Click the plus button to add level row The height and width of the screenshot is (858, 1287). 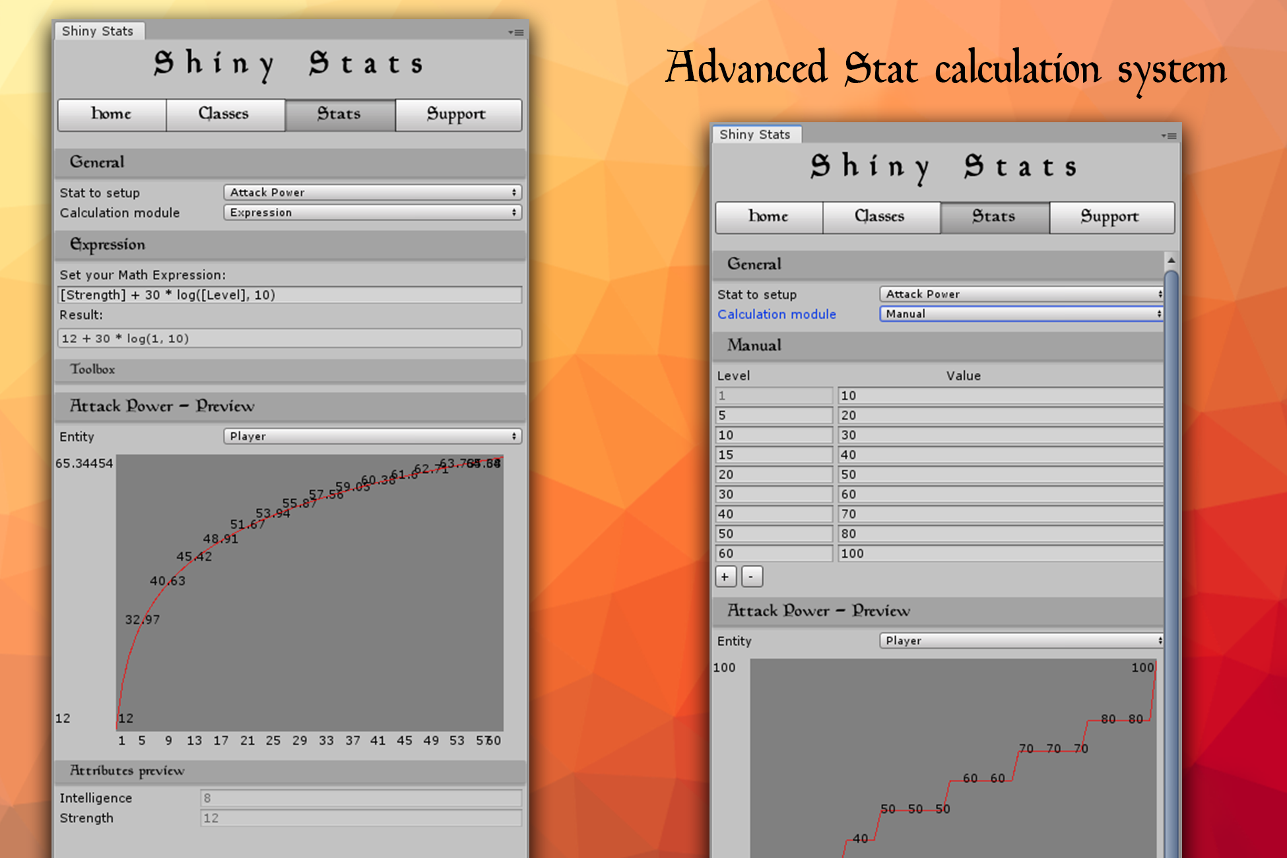click(725, 577)
